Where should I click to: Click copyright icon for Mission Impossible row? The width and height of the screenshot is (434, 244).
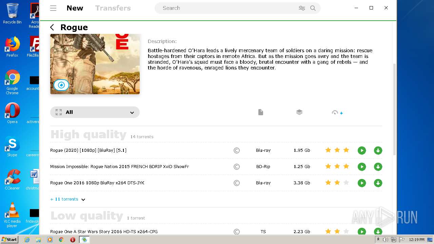click(237, 167)
